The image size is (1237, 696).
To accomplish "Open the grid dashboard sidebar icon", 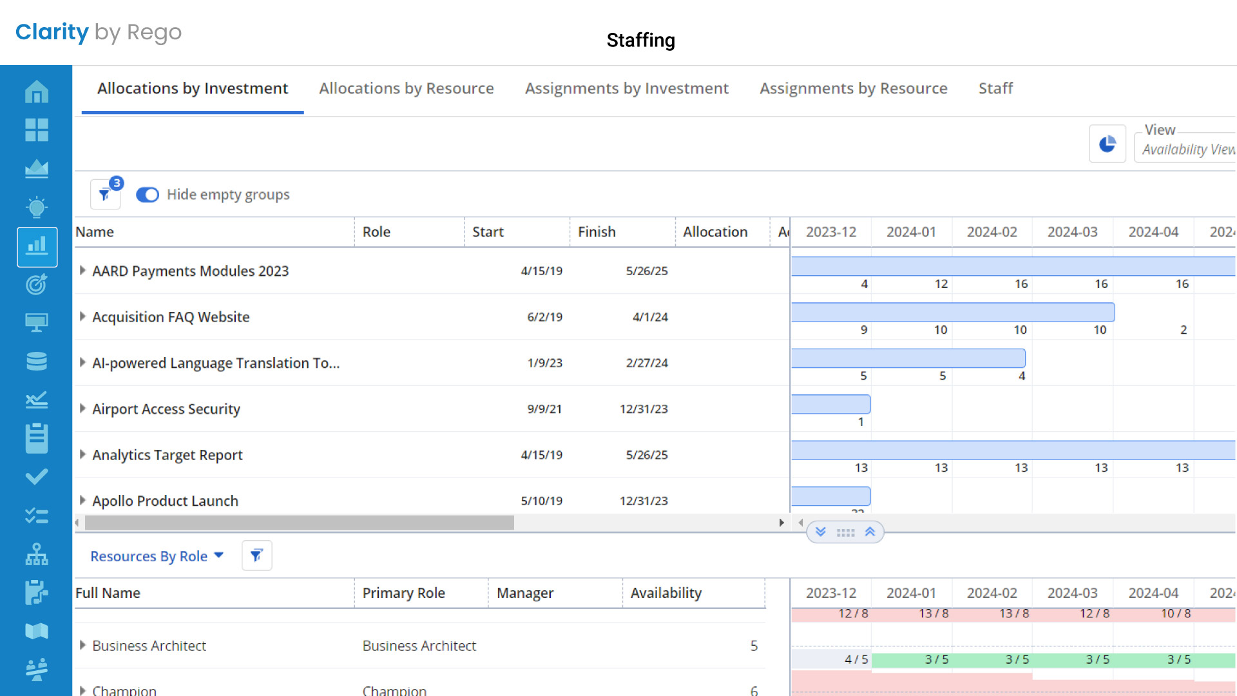I will [x=37, y=130].
